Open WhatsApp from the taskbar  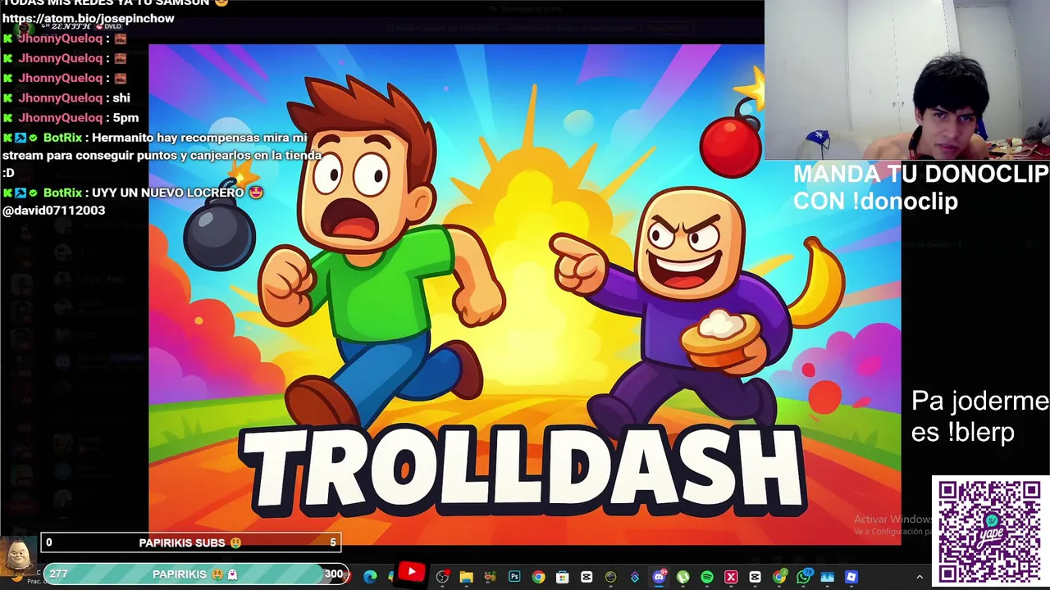tap(804, 577)
